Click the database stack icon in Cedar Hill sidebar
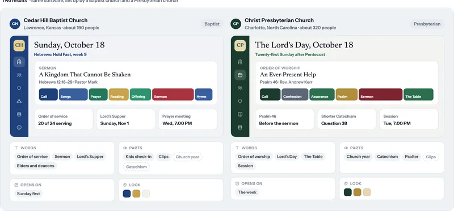This screenshot has height=211, width=454. (x=19, y=114)
